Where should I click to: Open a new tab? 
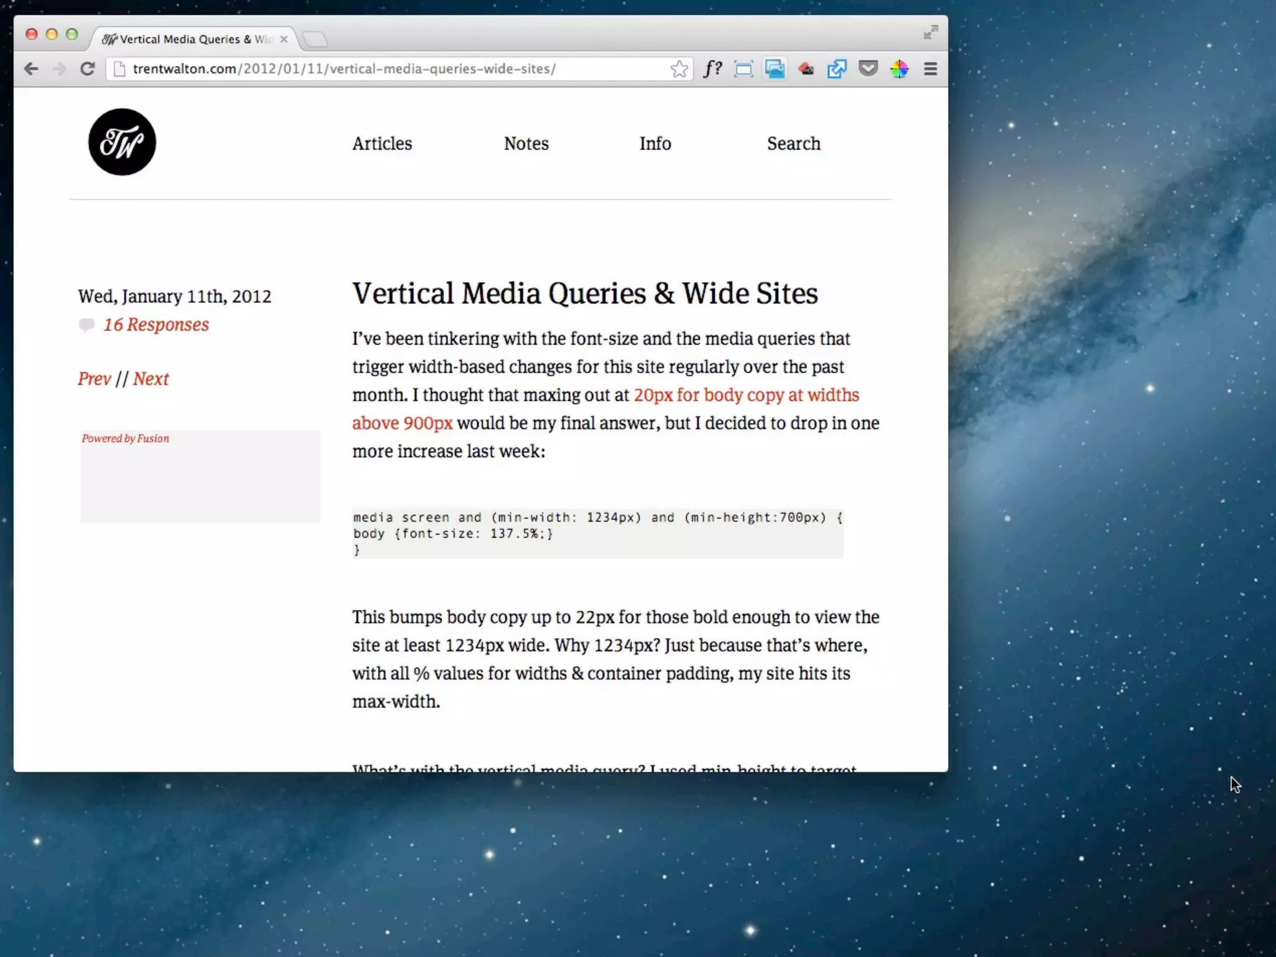[x=315, y=39]
